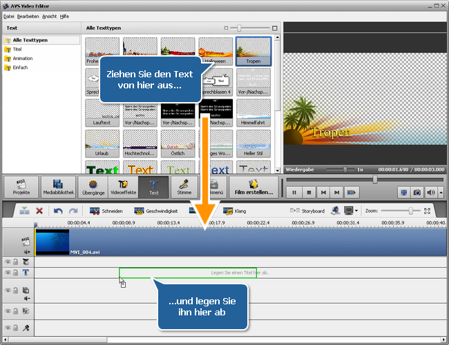
Task: Select the Animation text category
Action: 23,59
